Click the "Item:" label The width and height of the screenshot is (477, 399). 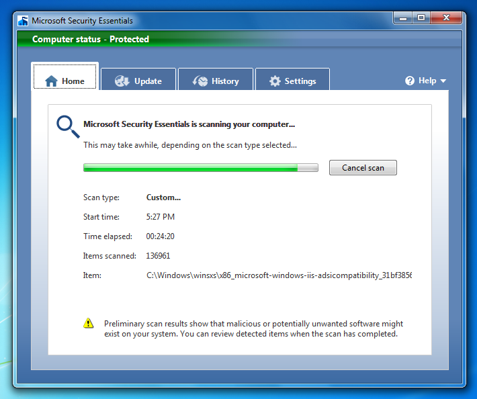point(92,275)
